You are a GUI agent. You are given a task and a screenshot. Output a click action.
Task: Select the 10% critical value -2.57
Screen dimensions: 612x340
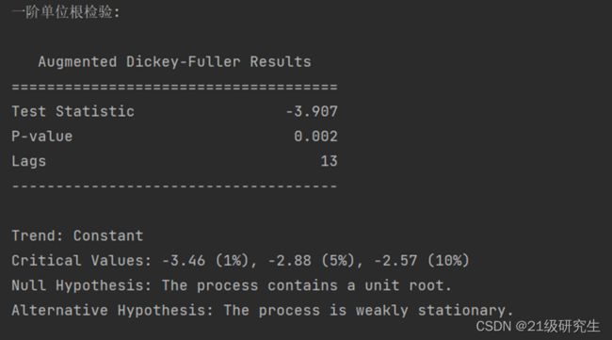[x=395, y=261]
